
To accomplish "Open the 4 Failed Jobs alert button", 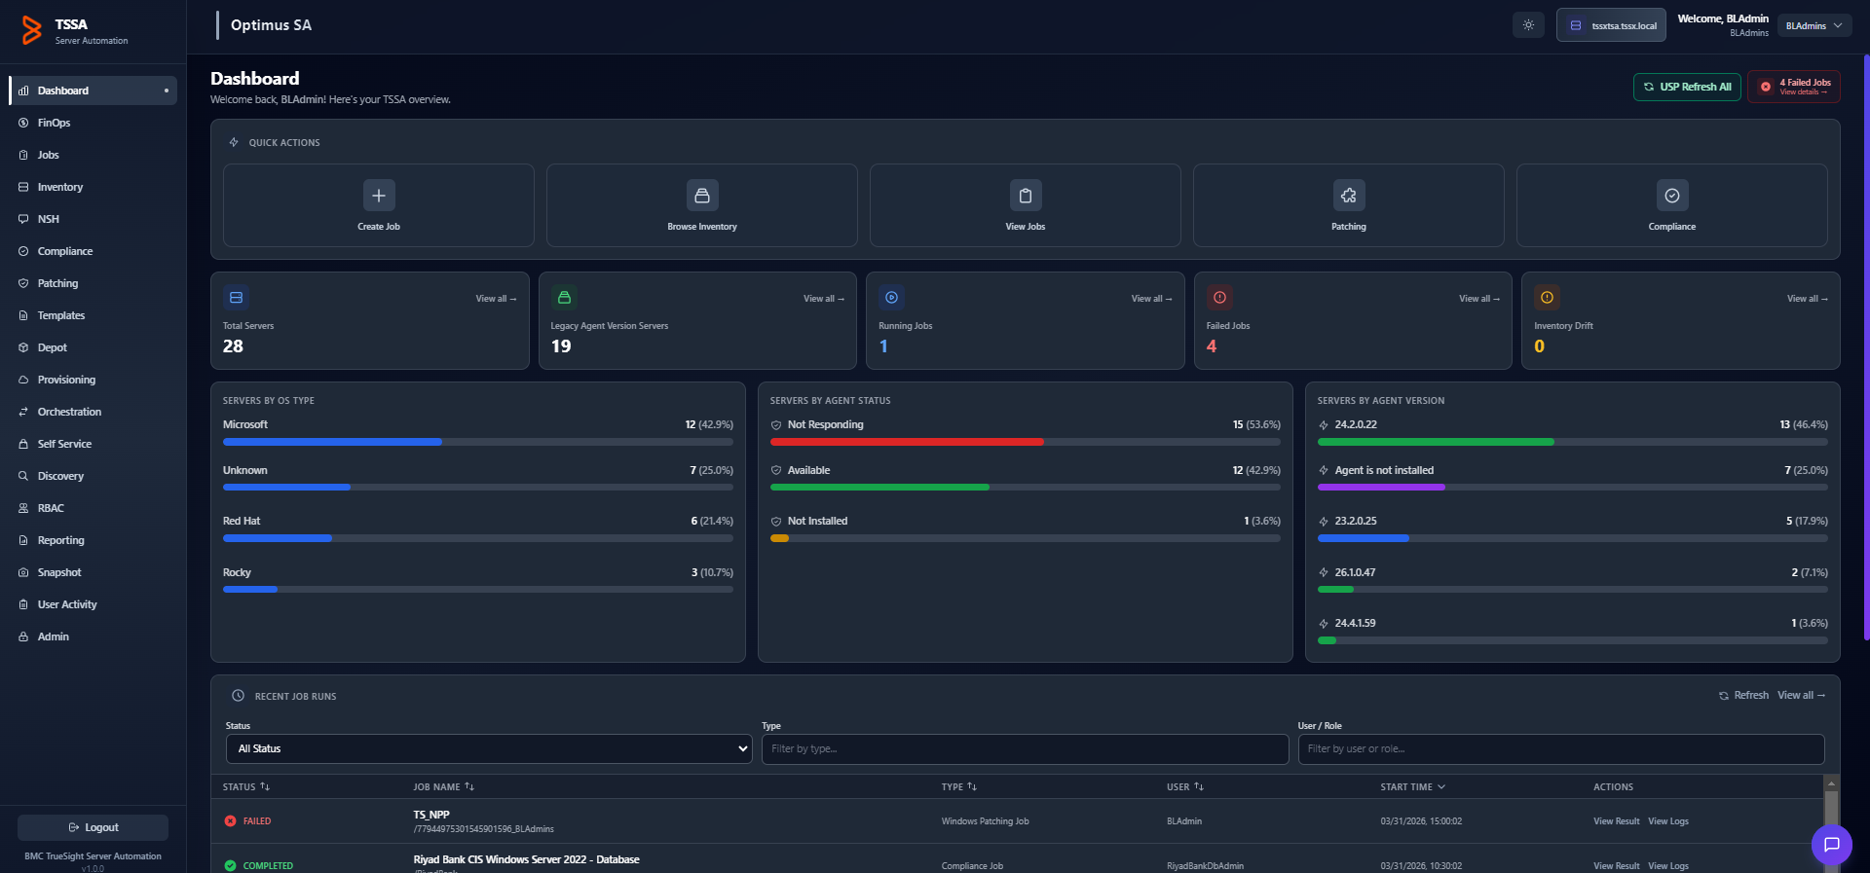I will (1794, 87).
